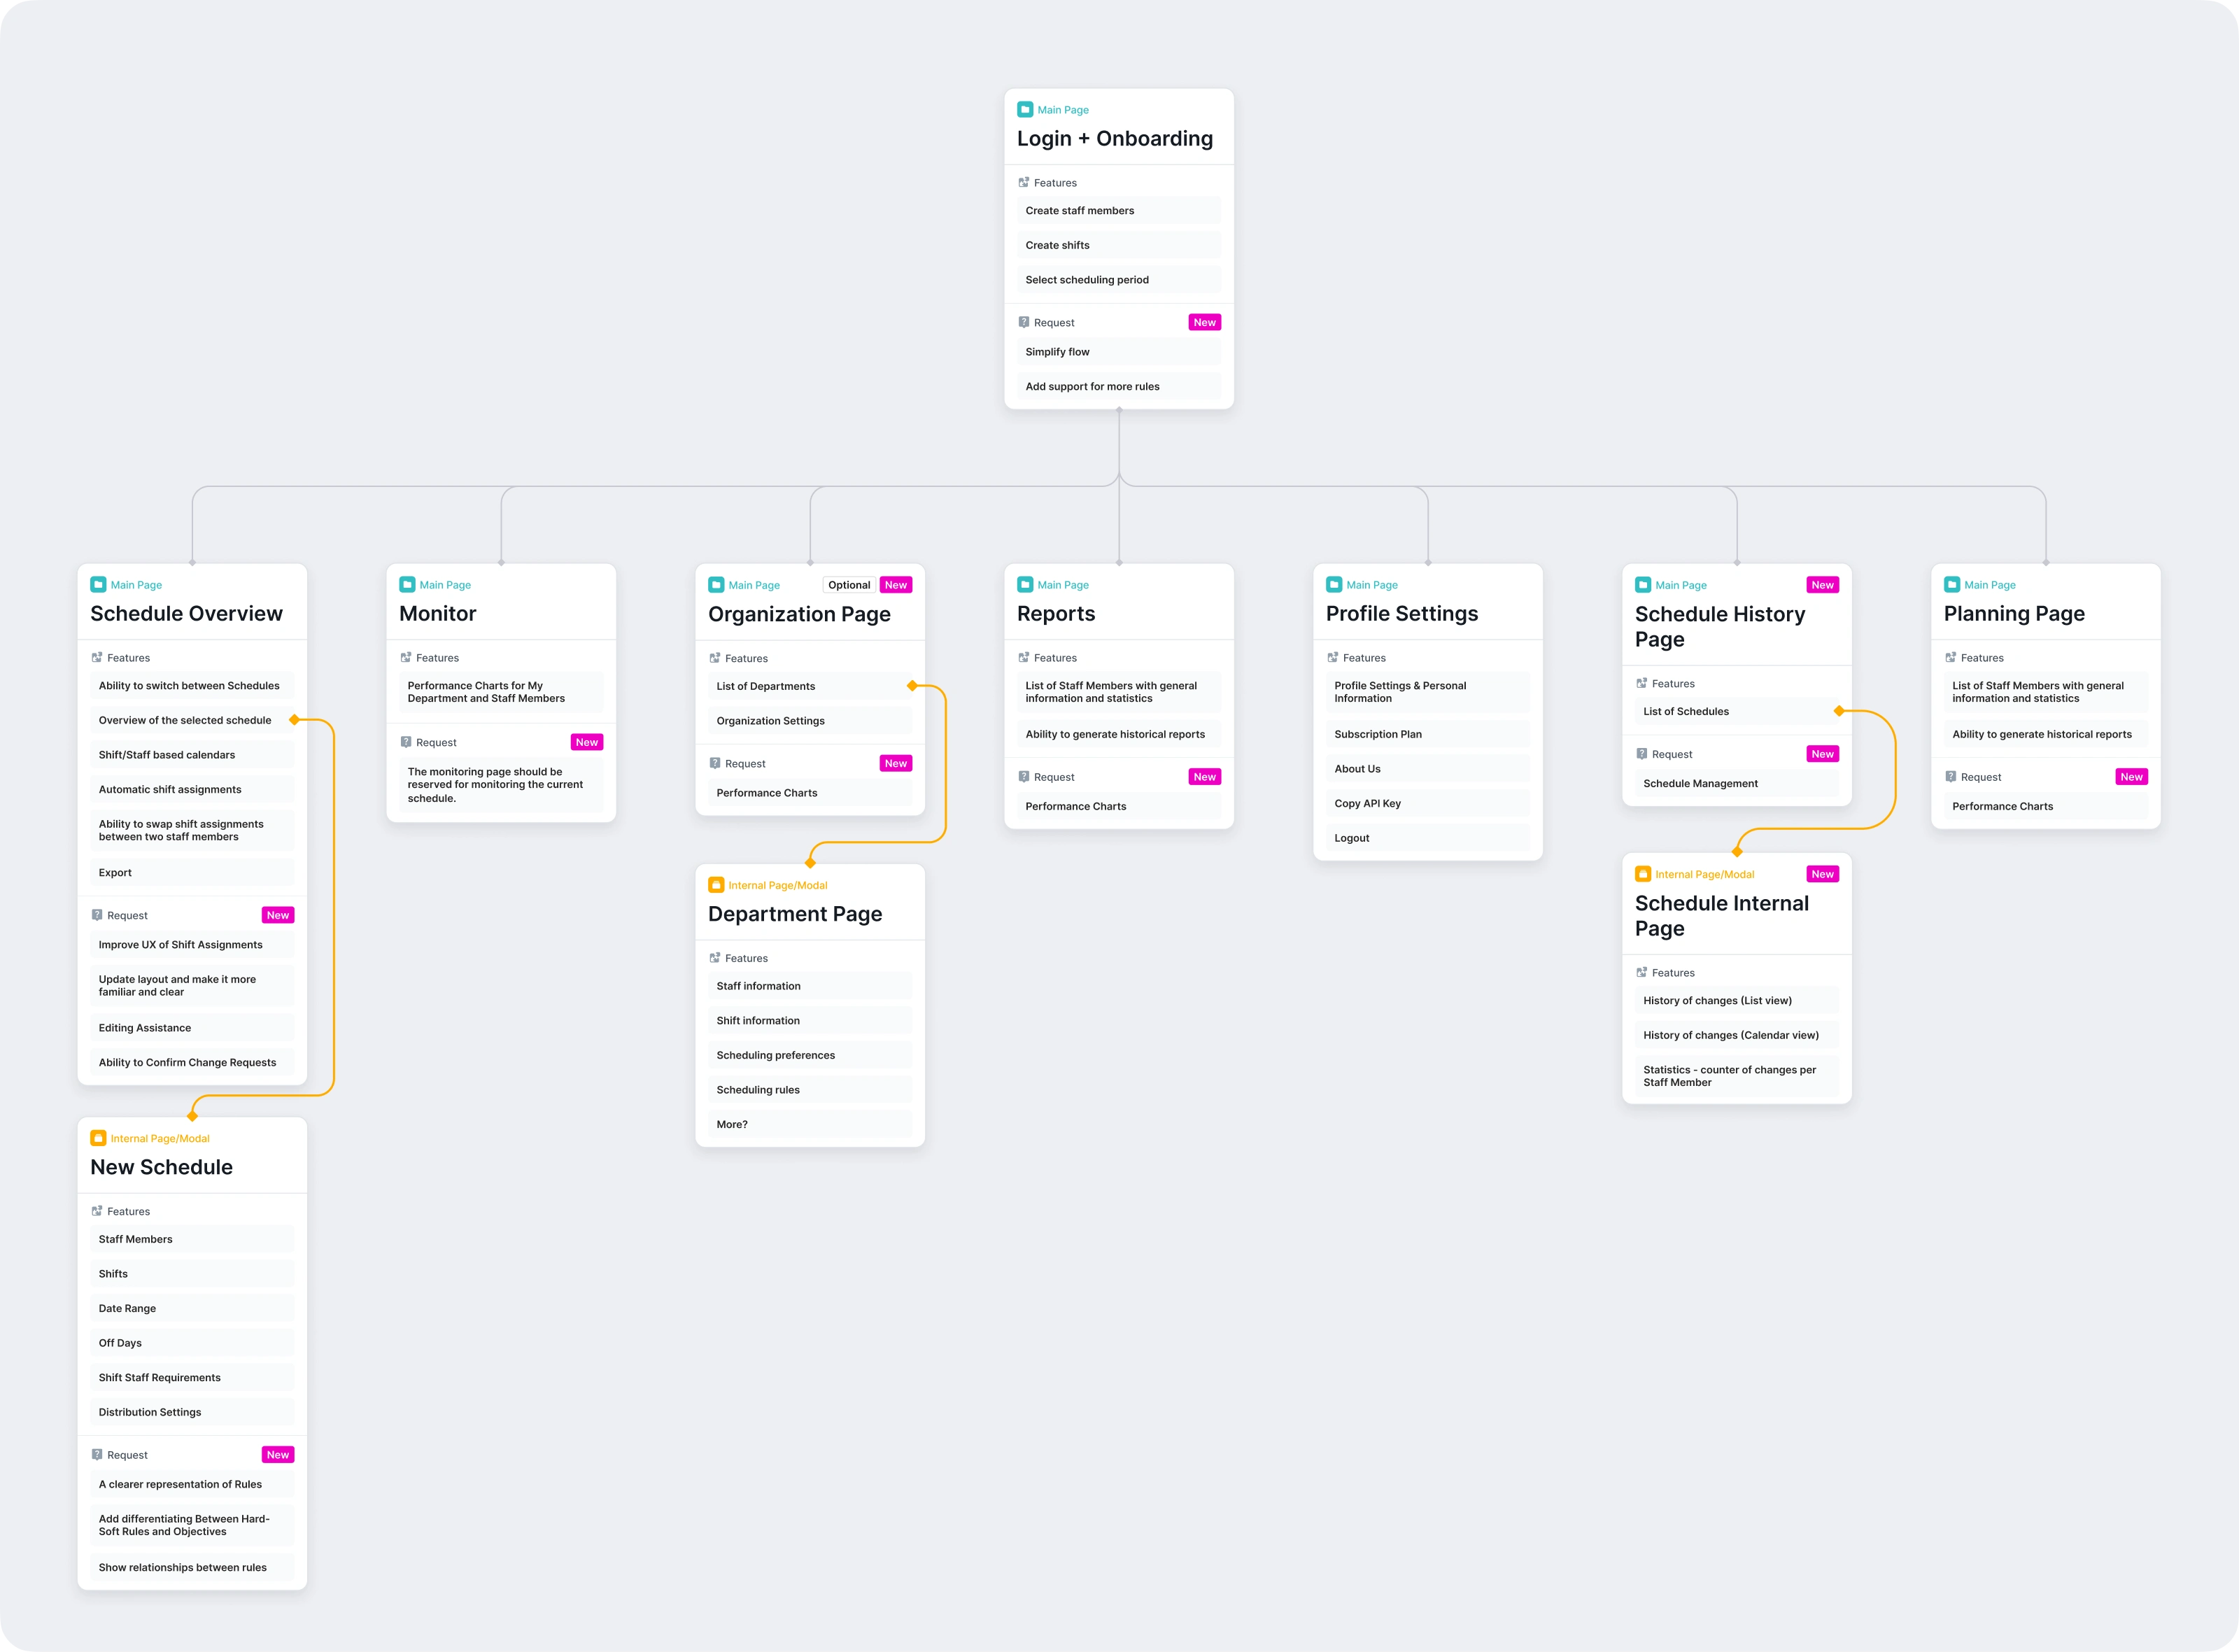
Task: Click the Export feature in Schedule Overview
Action: (x=115, y=872)
